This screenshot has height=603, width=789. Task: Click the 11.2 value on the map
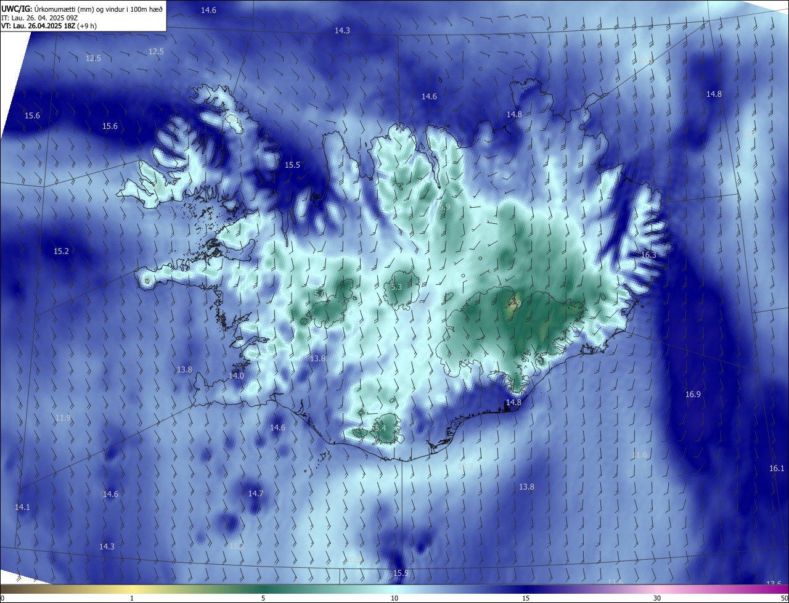[237, 546]
